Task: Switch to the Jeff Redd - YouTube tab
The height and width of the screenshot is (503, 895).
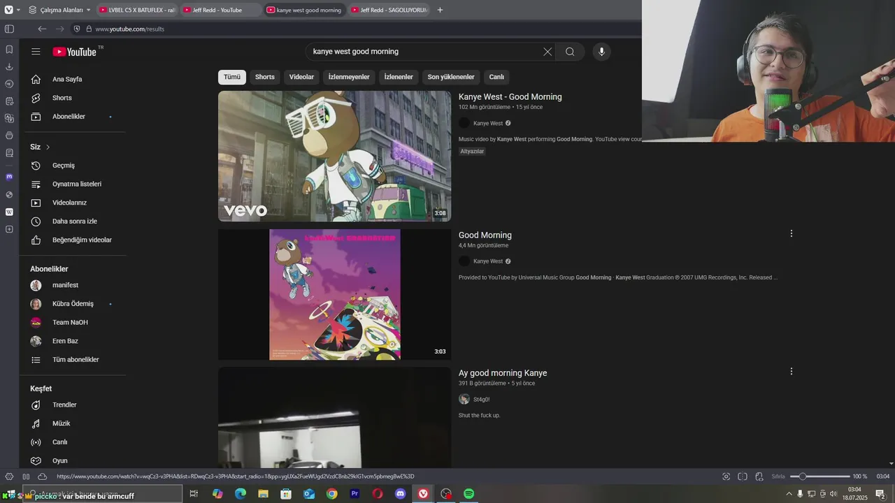Action: point(220,10)
